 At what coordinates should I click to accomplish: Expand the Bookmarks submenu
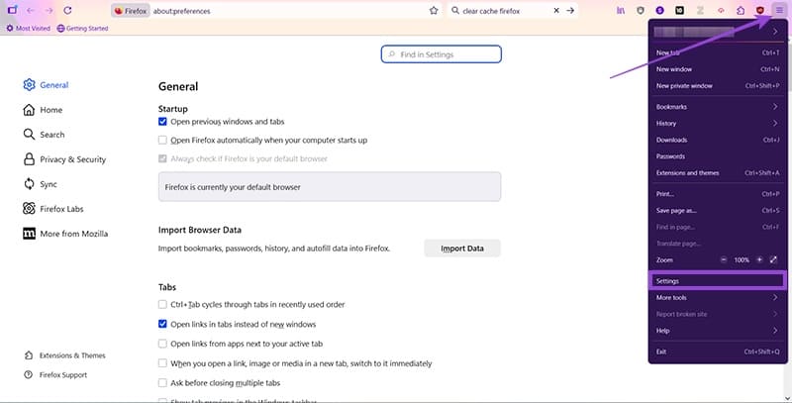click(713, 106)
